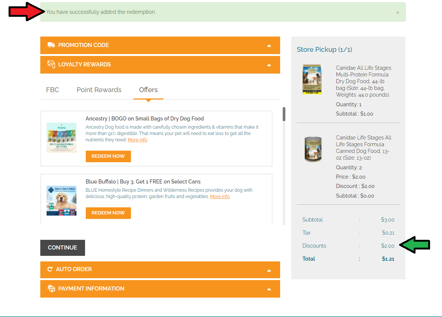Viewport: 442px width, 317px height.
Task: Expand the Payment Information section arrow
Action: point(269,289)
